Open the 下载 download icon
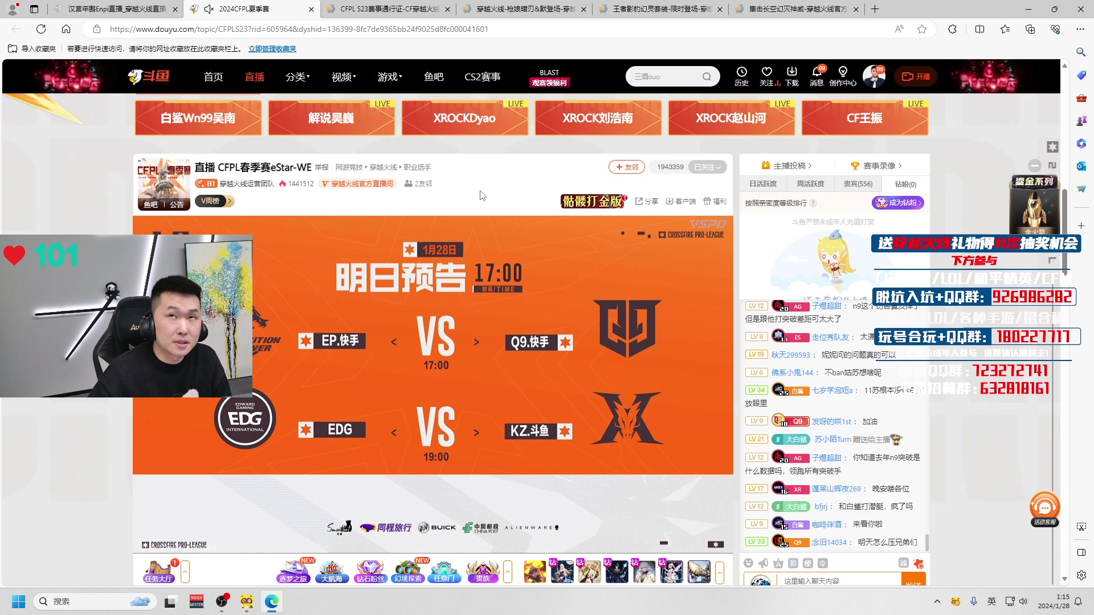 click(x=792, y=76)
